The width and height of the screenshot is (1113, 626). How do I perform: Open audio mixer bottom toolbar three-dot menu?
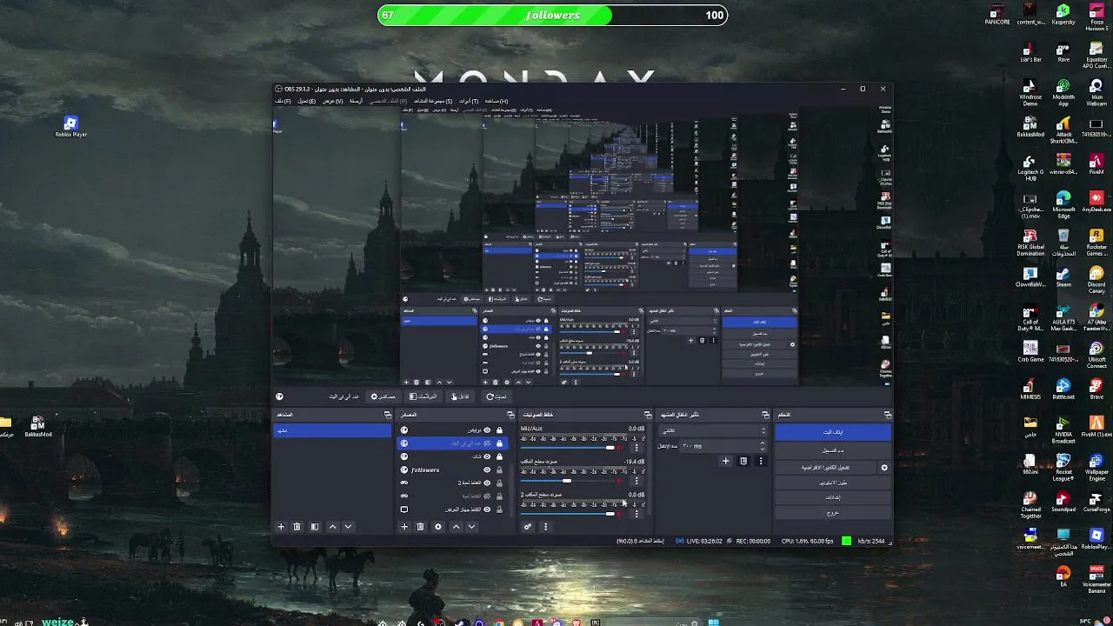point(545,527)
